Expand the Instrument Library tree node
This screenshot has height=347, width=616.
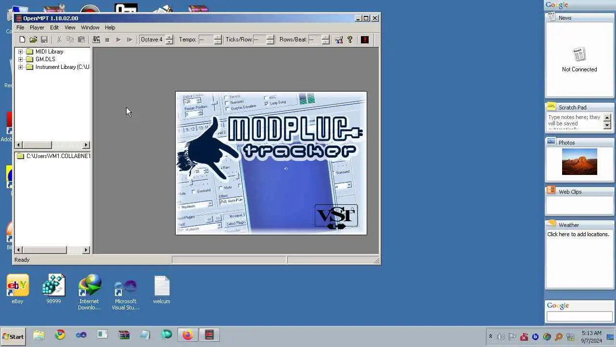[20, 67]
